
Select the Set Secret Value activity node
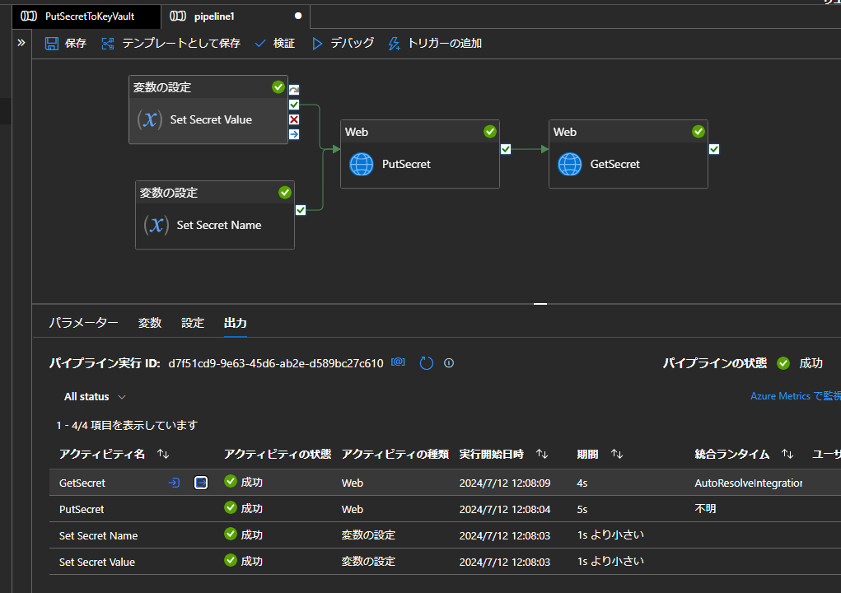(x=208, y=110)
